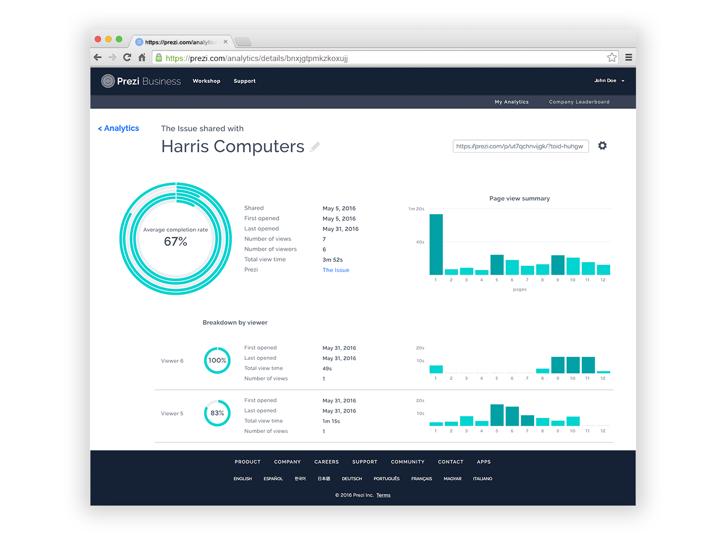Click the Prezi Business logo

click(141, 80)
